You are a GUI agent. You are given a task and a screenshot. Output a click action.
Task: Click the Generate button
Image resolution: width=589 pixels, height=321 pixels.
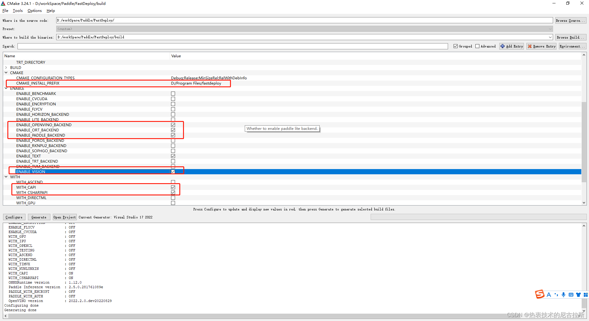39,217
